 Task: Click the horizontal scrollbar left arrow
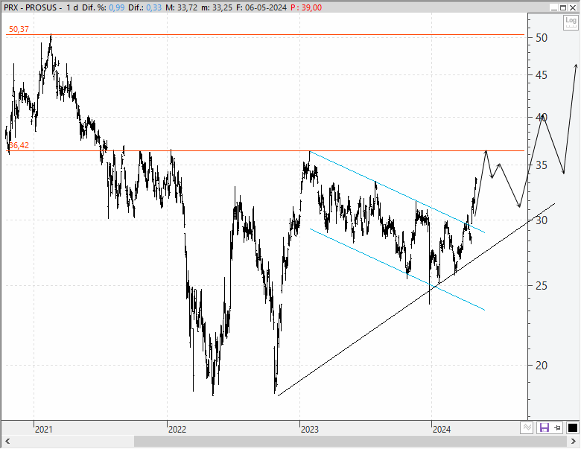click(7, 442)
